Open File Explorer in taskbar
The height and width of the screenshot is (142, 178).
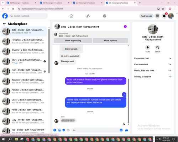click(16, 139)
